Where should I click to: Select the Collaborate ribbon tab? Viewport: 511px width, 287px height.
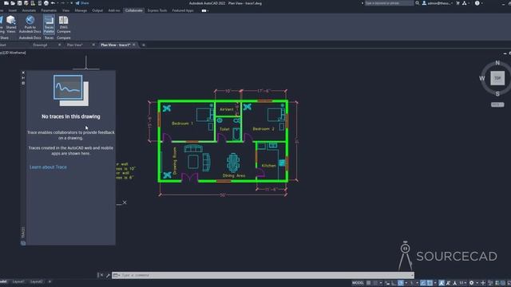coord(134,10)
